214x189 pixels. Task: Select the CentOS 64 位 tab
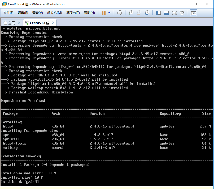(x=40, y=23)
